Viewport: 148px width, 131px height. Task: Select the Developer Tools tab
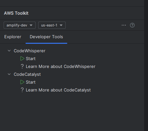click(x=46, y=37)
